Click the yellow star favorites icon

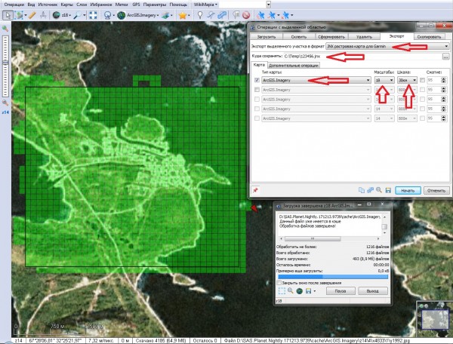point(182,15)
